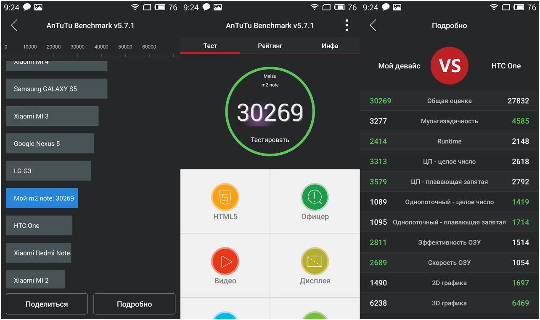Select the 3D графика score row
This screenshot has width=540, height=320.
[x=449, y=303]
